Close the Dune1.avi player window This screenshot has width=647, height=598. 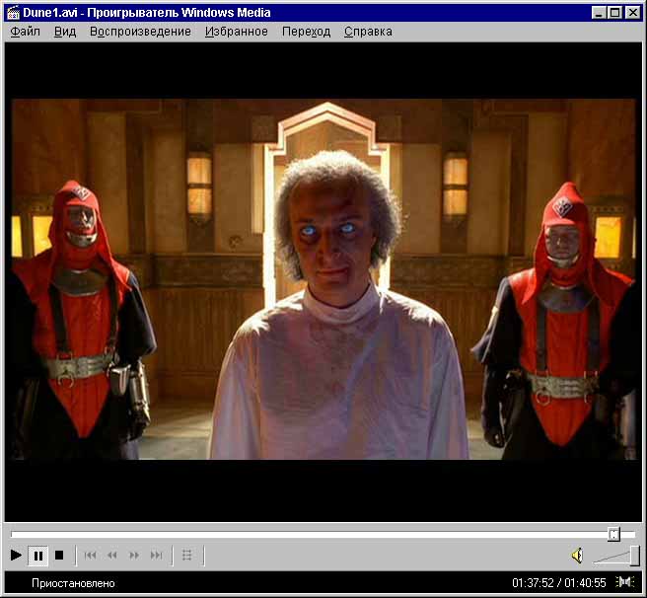pos(632,13)
